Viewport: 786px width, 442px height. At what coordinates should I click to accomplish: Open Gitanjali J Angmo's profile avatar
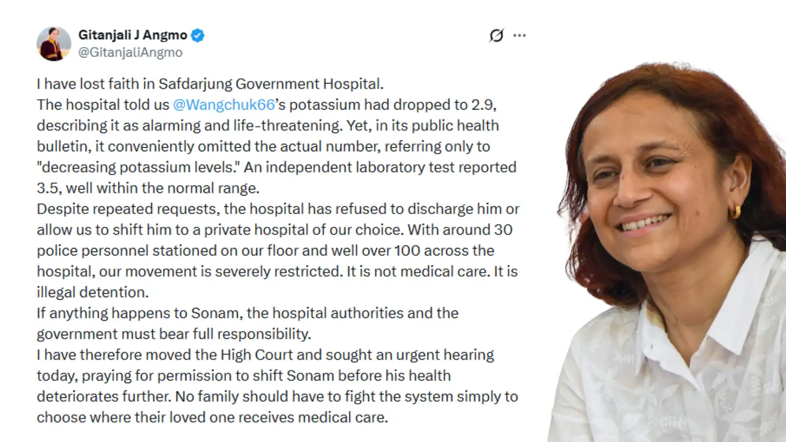[x=54, y=44]
